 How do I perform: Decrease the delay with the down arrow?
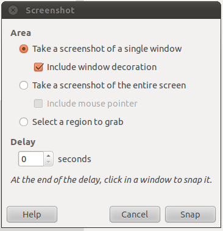(48, 162)
